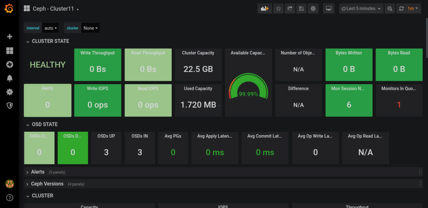Star this dashboard as favorite
This screenshot has height=208, width=428.
[278, 8]
